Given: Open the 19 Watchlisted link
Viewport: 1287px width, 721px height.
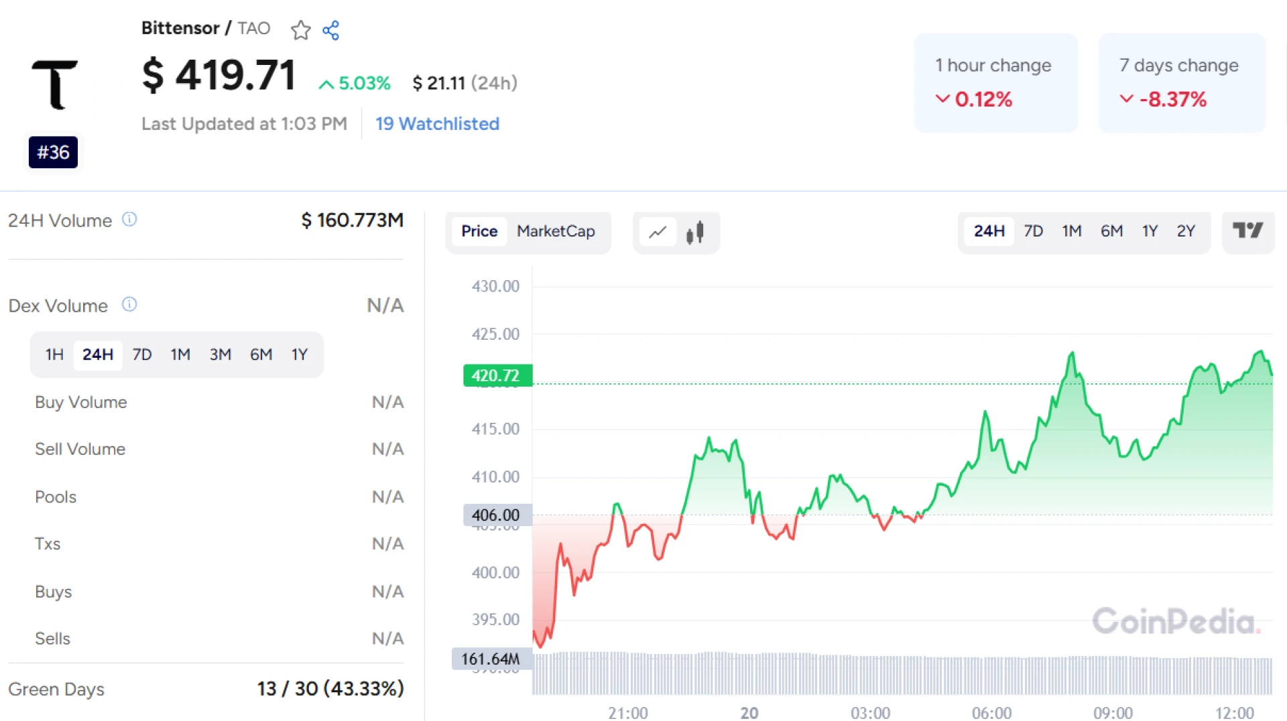Looking at the screenshot, I should coord(437,123).
